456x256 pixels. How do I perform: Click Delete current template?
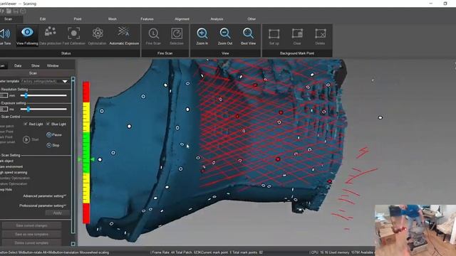pos(31,243)
